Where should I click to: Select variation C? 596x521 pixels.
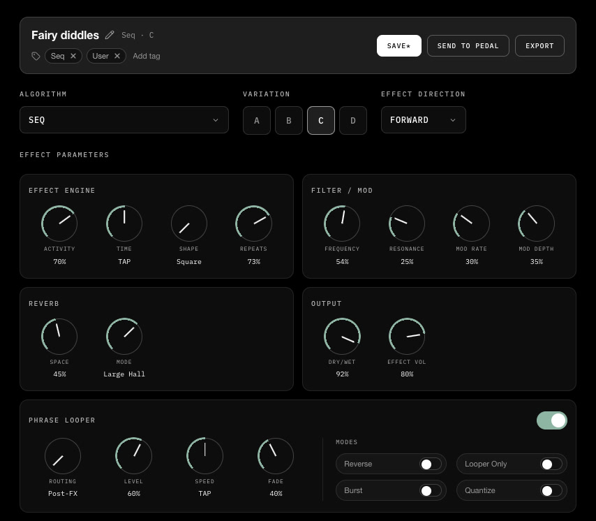pyautogui.click(x=321, y=121)
